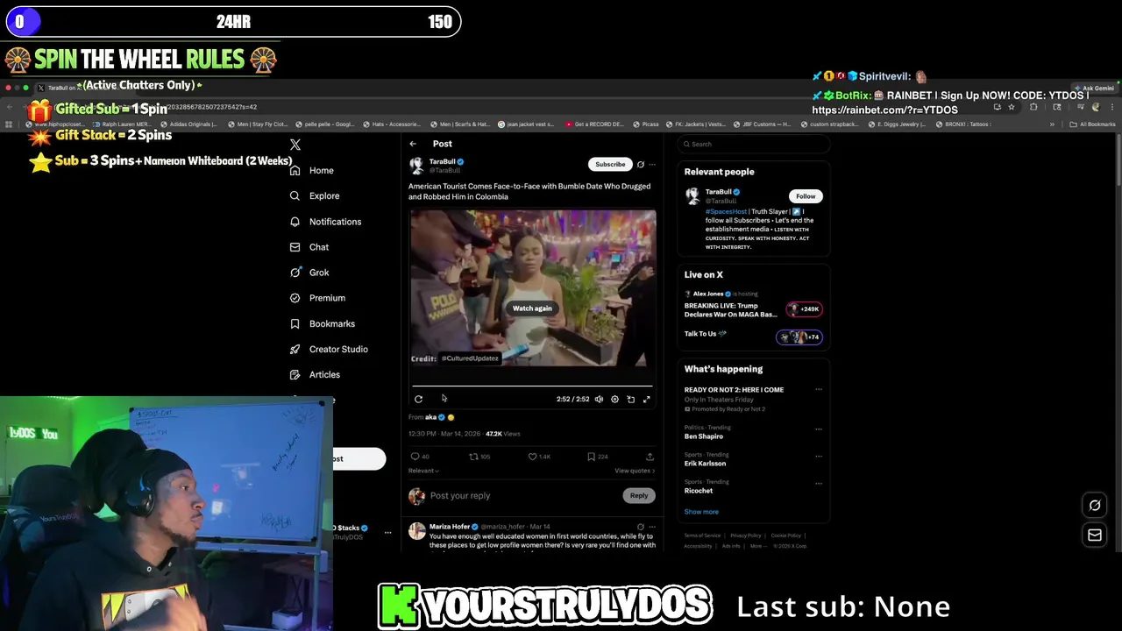Viewport: 1122px width, 631px height.
Task: Open more options for Erik Karlsson trend
Action: point(819,457)
